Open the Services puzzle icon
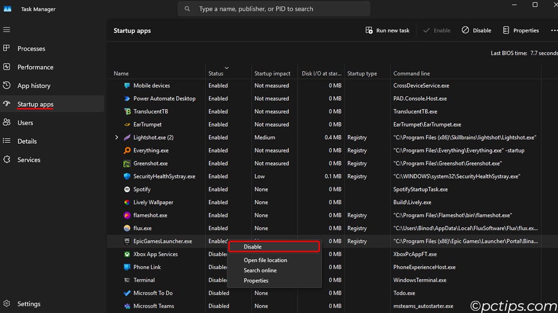The height and width of the screenshot is (313, 558). click(7, 160)
